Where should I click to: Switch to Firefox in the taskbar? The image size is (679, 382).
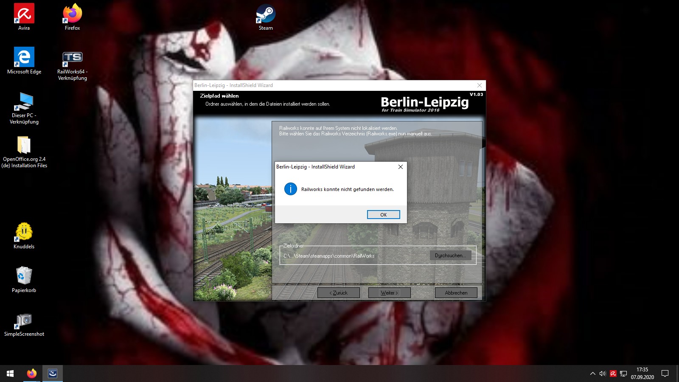click(x=32, y=374)
